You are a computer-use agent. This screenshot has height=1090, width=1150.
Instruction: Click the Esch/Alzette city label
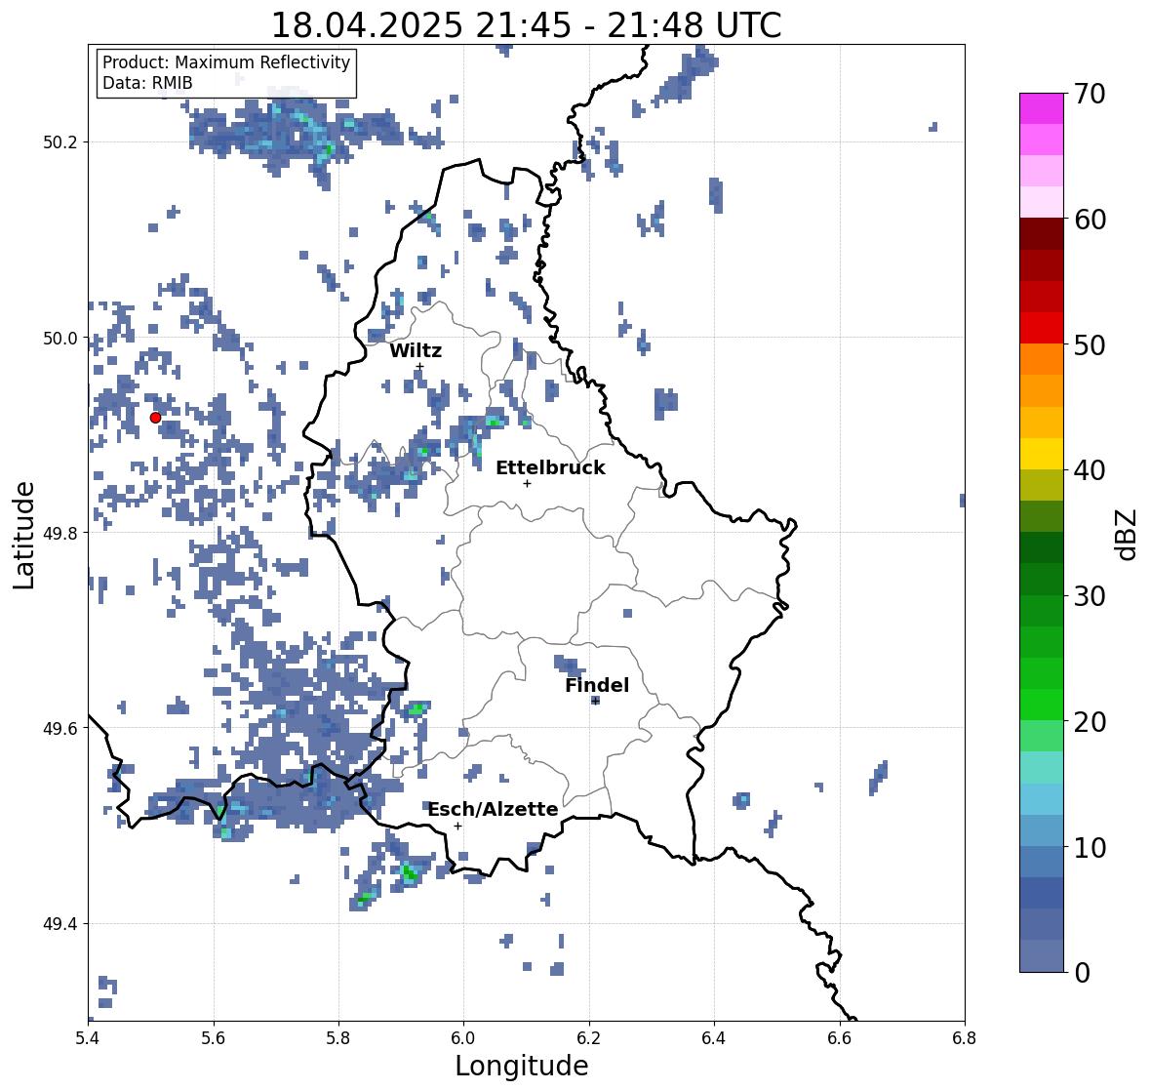(493, 809)
